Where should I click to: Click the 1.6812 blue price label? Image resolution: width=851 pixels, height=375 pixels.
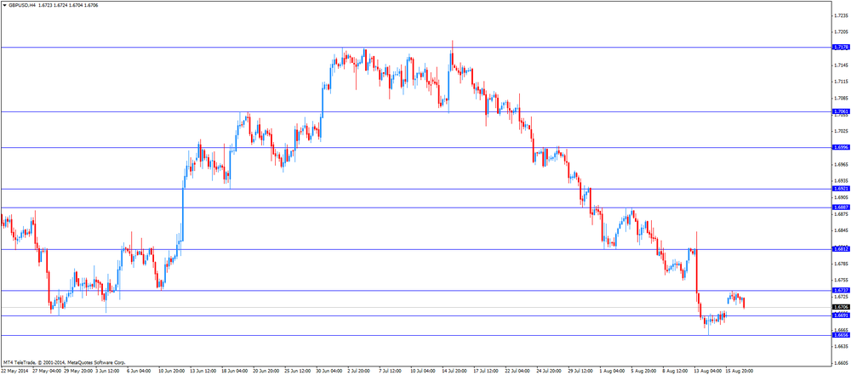[840, 249]
